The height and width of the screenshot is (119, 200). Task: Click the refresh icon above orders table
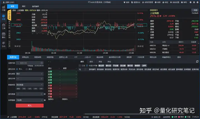click(x=197, y=62)
